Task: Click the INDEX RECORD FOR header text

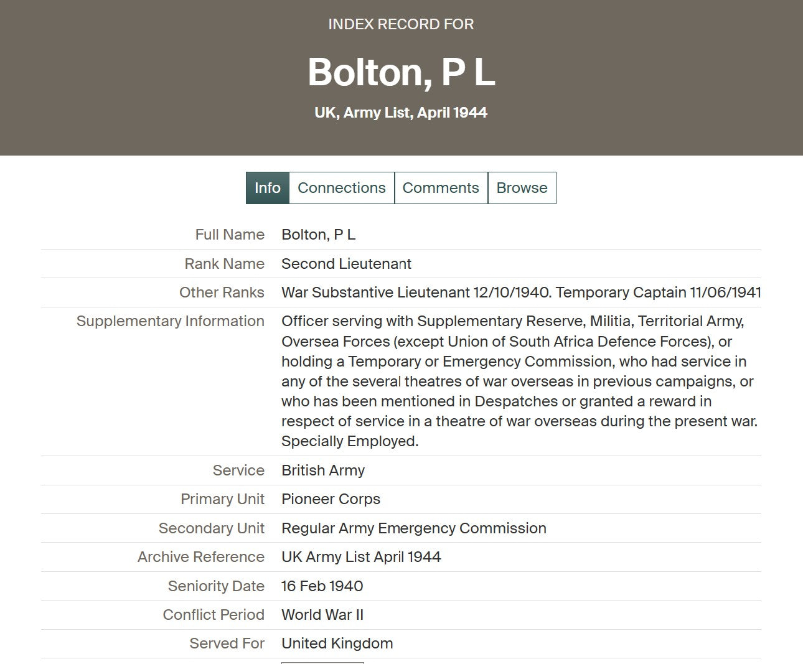Action: click(x=401, y=24)
